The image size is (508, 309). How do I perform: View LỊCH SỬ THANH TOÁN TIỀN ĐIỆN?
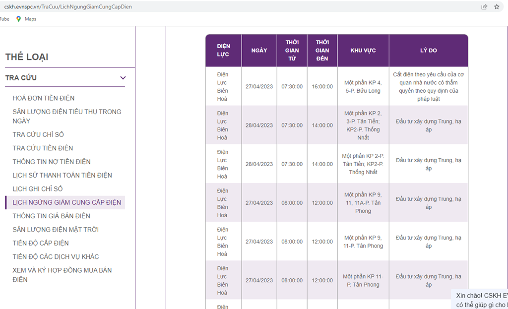coord(62,175)
